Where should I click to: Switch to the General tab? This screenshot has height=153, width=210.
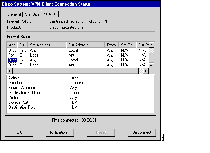click(15, 14)
